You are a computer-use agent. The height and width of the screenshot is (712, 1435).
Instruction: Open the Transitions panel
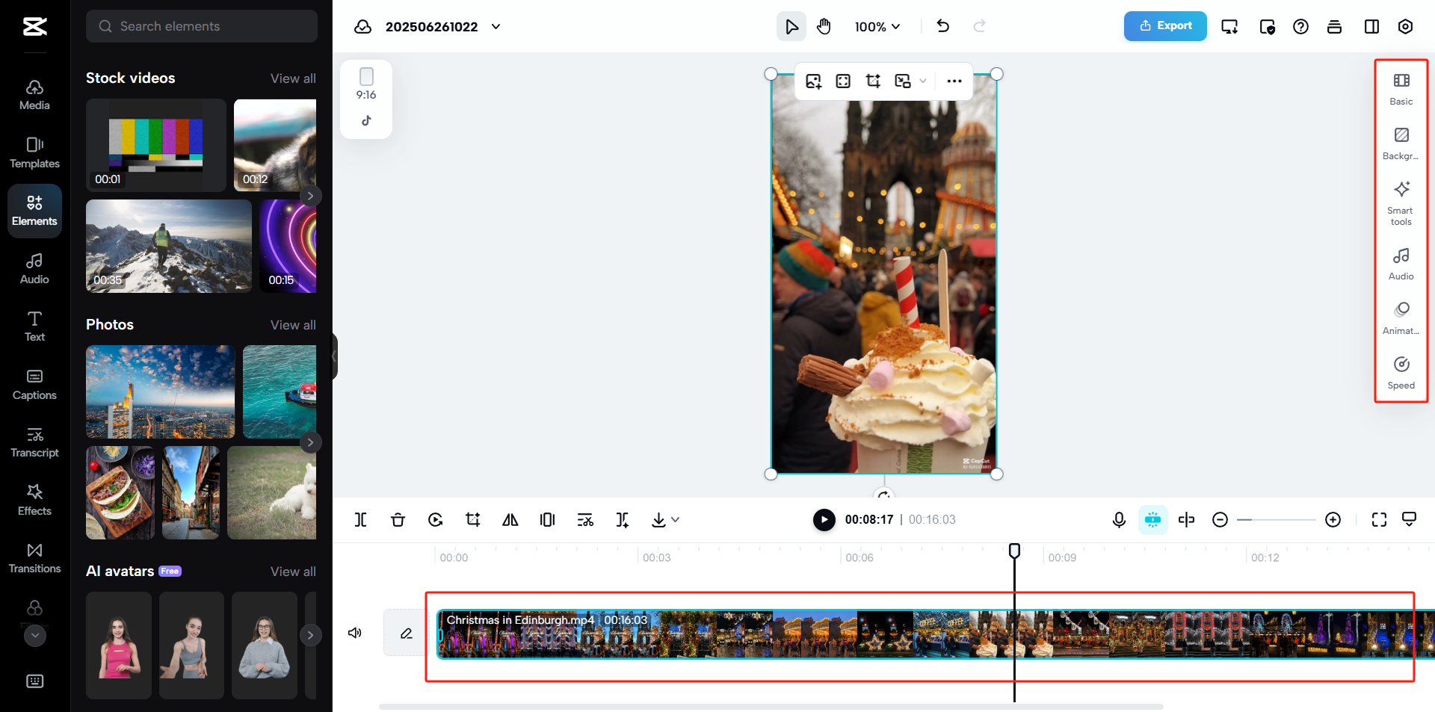click(34, 557)
